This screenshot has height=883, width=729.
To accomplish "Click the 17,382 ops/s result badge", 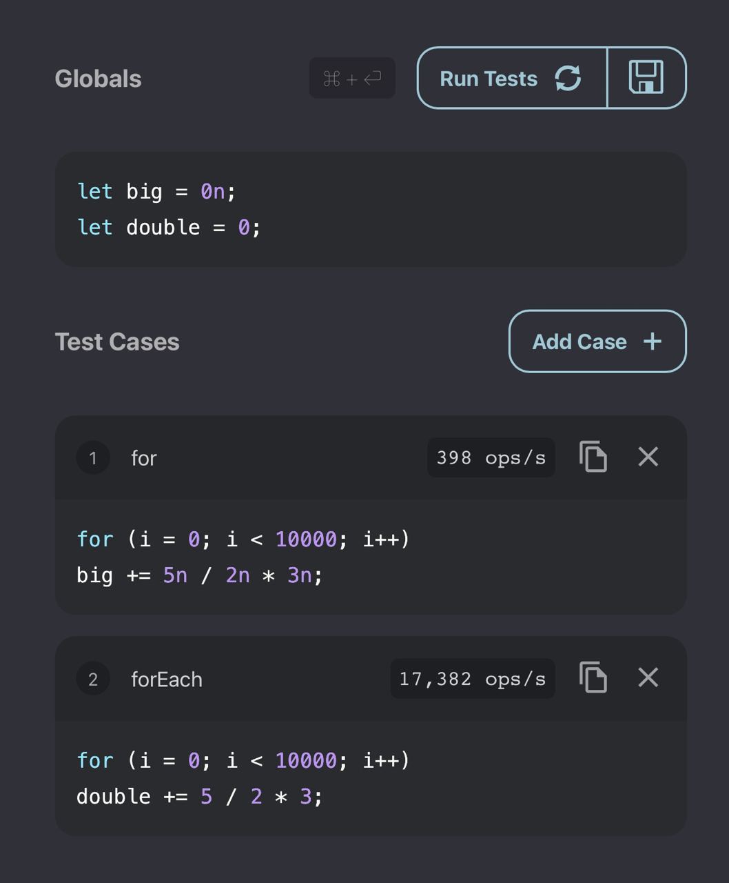I will click(x=473, y=679).
